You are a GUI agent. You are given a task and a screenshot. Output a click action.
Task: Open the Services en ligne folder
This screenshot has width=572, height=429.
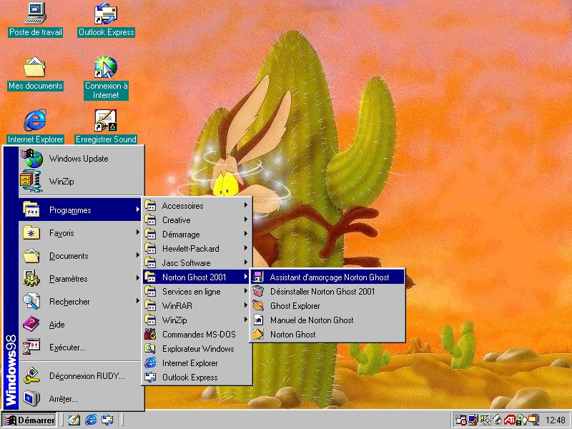[197, 292]
